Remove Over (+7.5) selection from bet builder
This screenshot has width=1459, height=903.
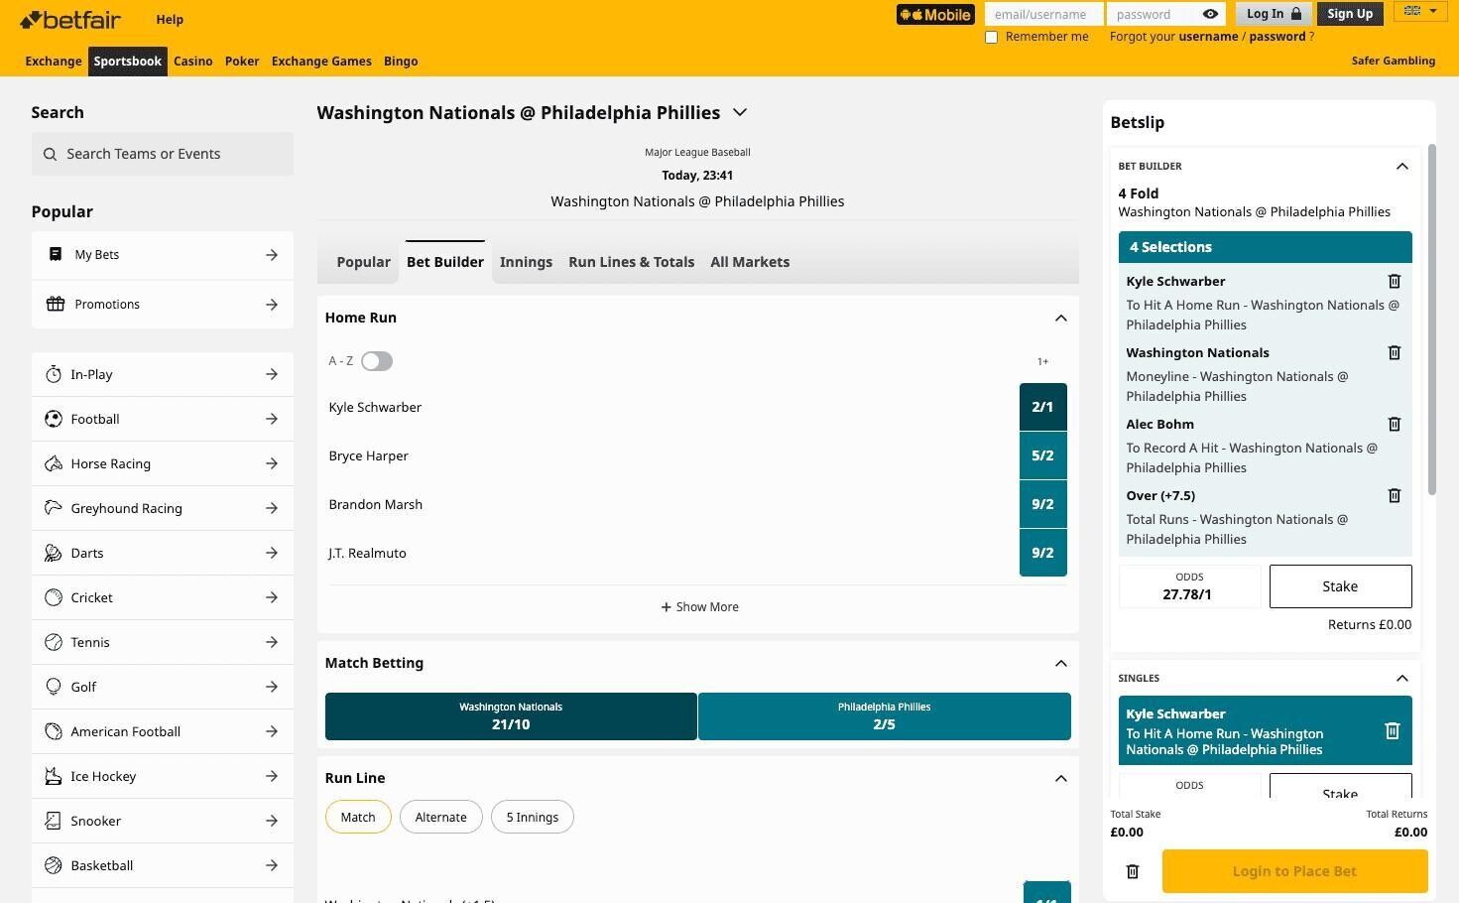click(x=1394, y=496)
